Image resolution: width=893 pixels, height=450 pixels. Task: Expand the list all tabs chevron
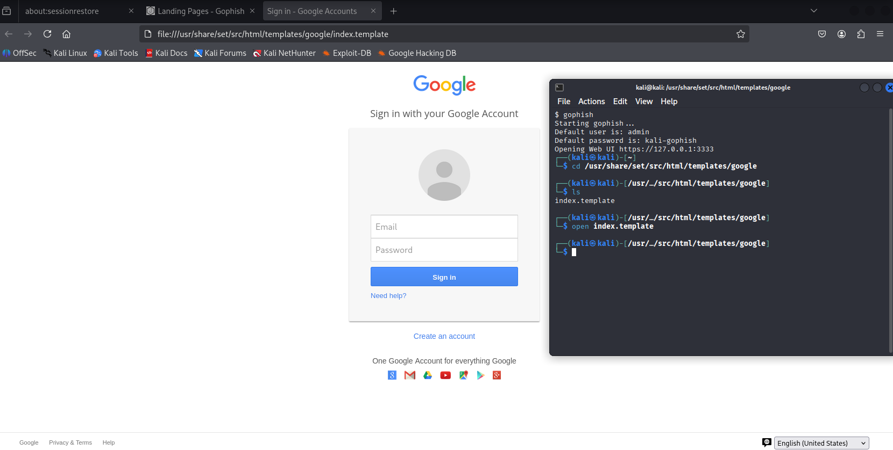814,11
